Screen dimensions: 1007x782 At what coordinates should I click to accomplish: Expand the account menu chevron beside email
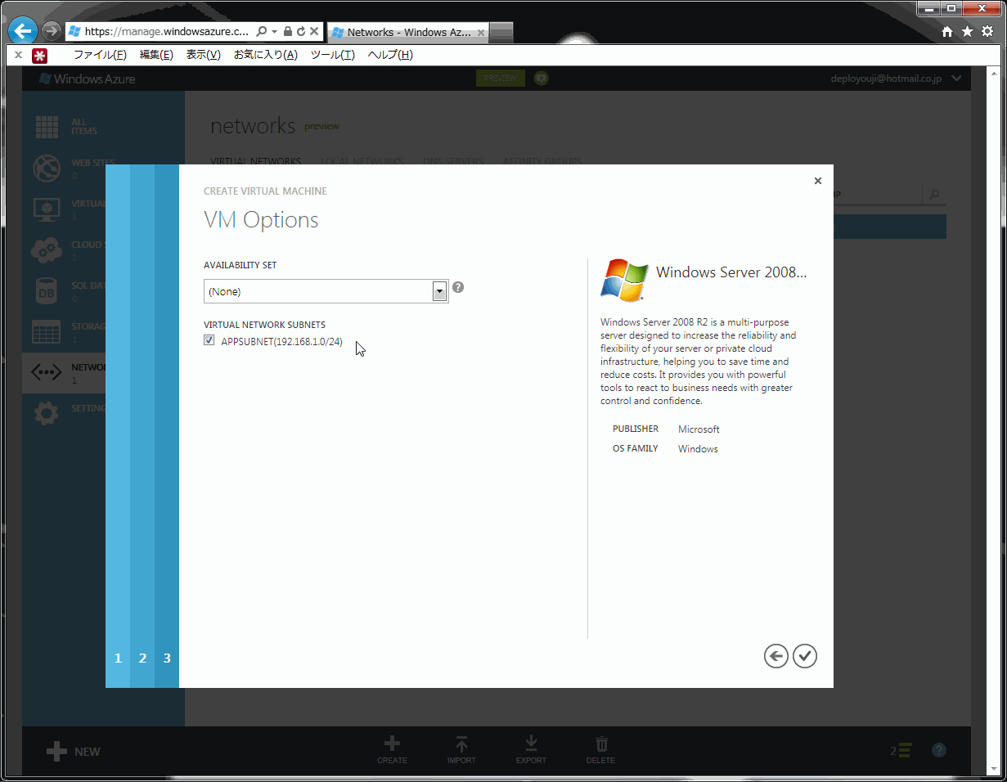click(956, 79)
